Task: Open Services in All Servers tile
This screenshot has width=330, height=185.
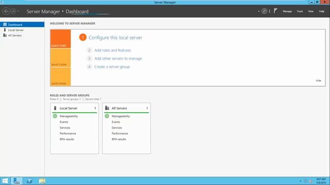Action: click(117, 128)
